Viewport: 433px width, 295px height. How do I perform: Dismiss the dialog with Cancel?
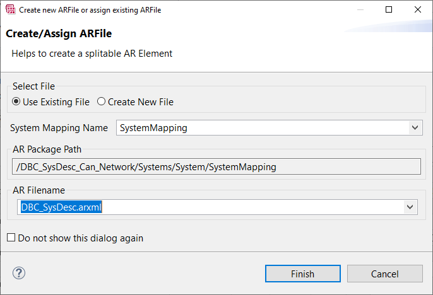click(x=384, y=274)
